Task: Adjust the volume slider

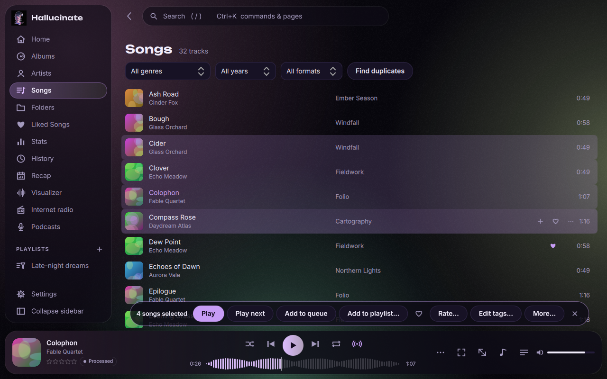Action: pos(571,352)
